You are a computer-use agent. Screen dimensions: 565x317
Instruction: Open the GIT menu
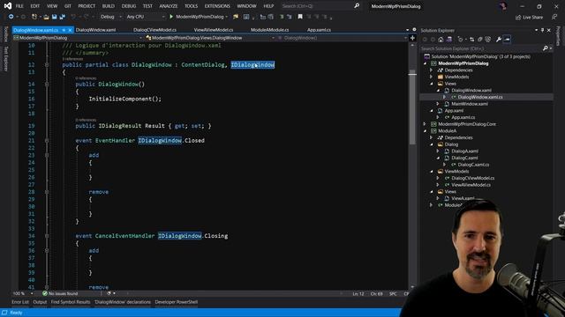click(68, 6)
